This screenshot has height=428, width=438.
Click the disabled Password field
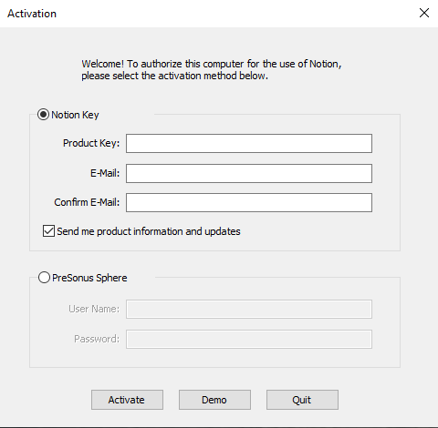(x=249, y=339)
